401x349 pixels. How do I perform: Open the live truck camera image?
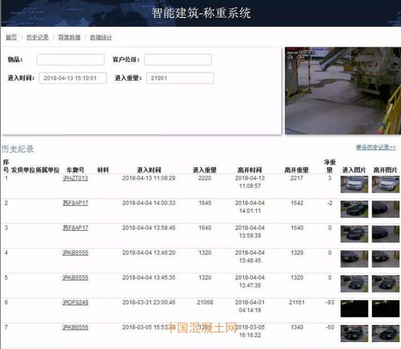pyautogui.click(x=343, y=91)
